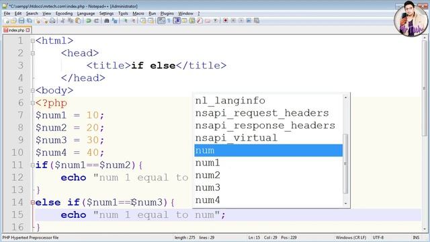Open the Replace toolbar icon
The image size is (430, 242).
pos(115,21)
